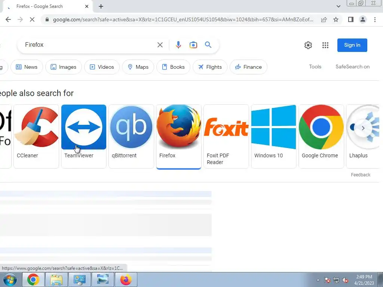
Task: Open a new tab
Action: coord(101,6)
